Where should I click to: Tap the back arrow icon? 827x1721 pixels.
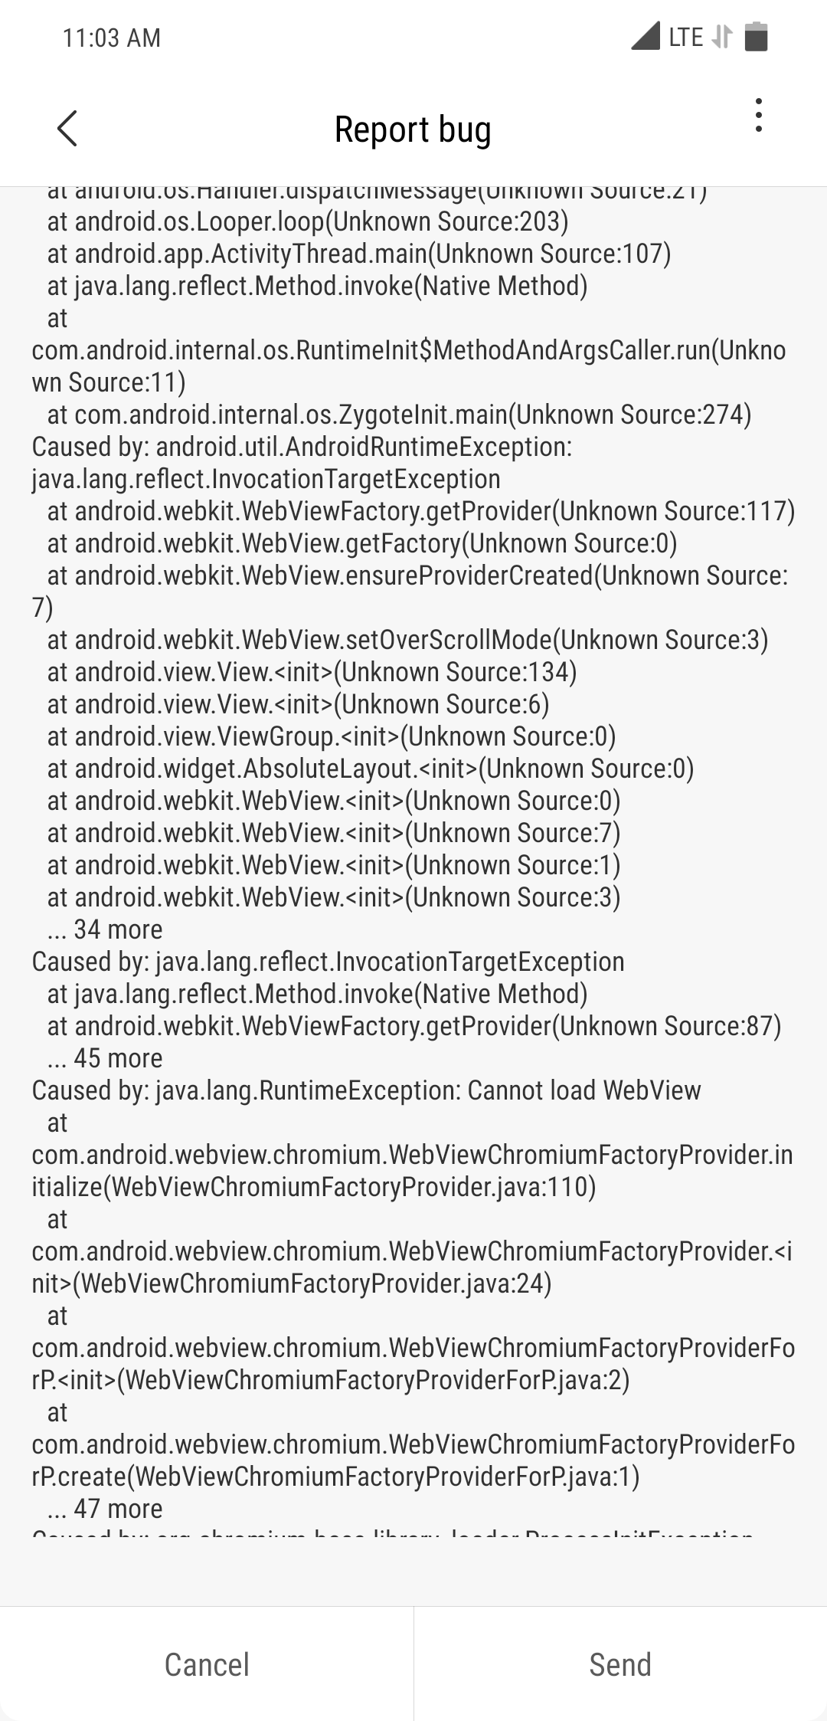[67, 128]
